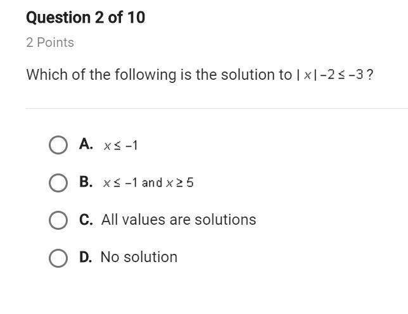Click the bold letter D. label

coord(86,257)
